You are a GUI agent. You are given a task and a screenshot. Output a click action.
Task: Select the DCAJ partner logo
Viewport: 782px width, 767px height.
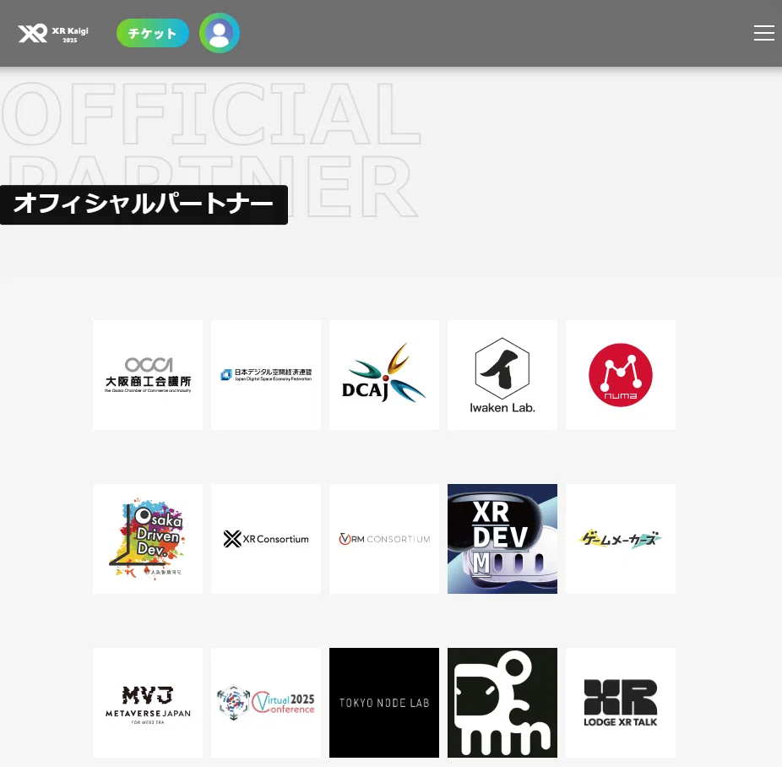384,375
